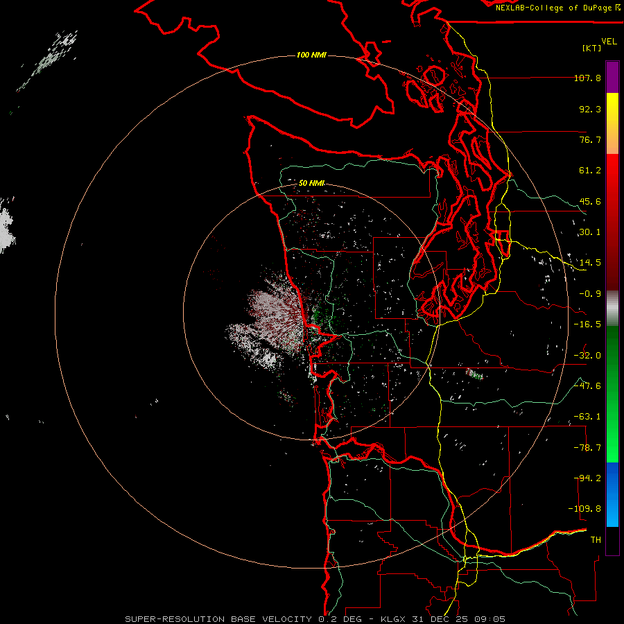The height and width of the screenshot is (624, 624).
Task: Select the 76.7 velocity scale value
Action: tap(590, 139)
